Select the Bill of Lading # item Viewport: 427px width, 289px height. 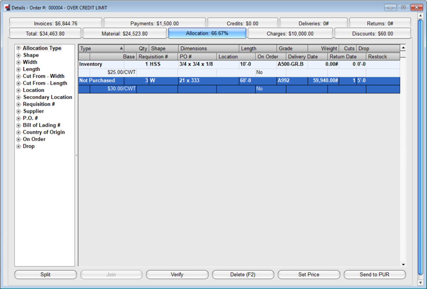pos(42,125)
